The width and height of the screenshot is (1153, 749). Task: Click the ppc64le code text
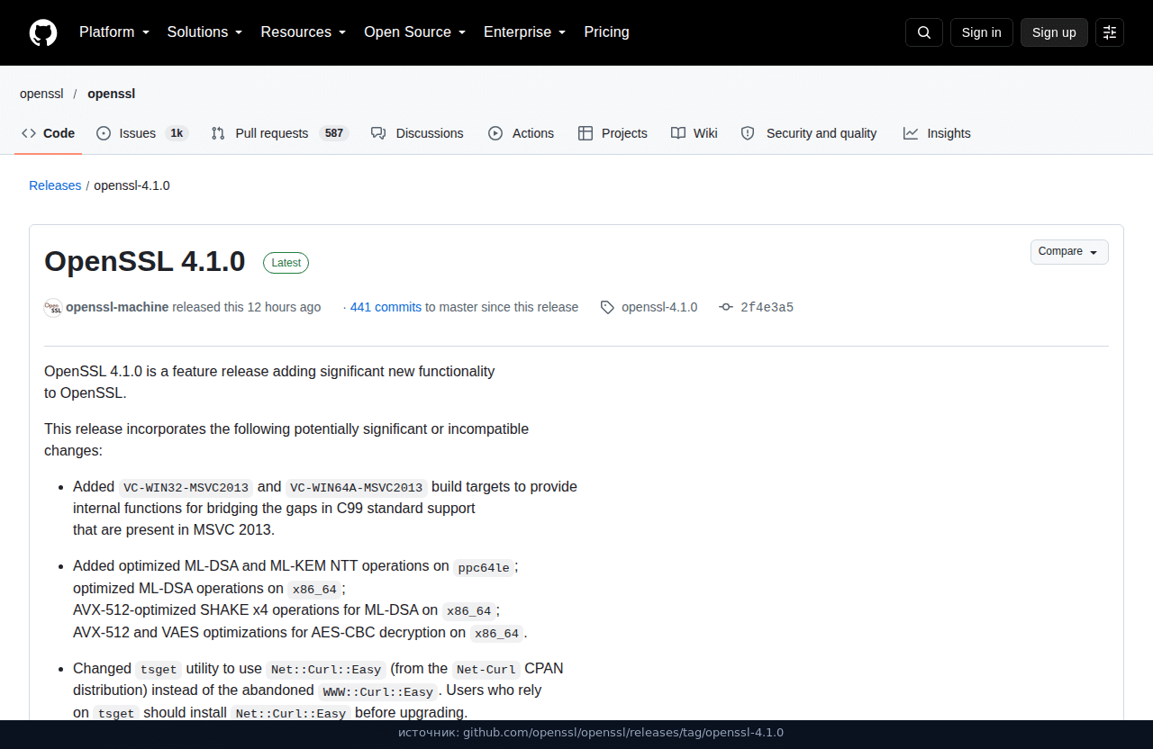(484, 567)
